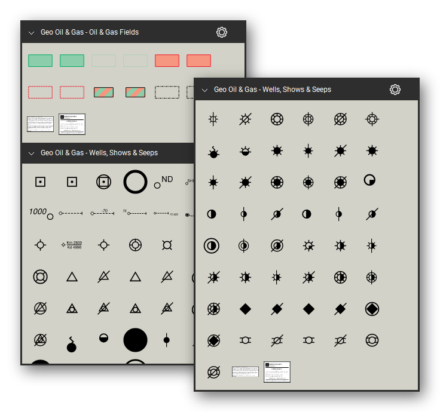Screen dimensions: 440x412
Task: Select the slashed diamond-in-circle symbol
Action: tap(213, 340)
